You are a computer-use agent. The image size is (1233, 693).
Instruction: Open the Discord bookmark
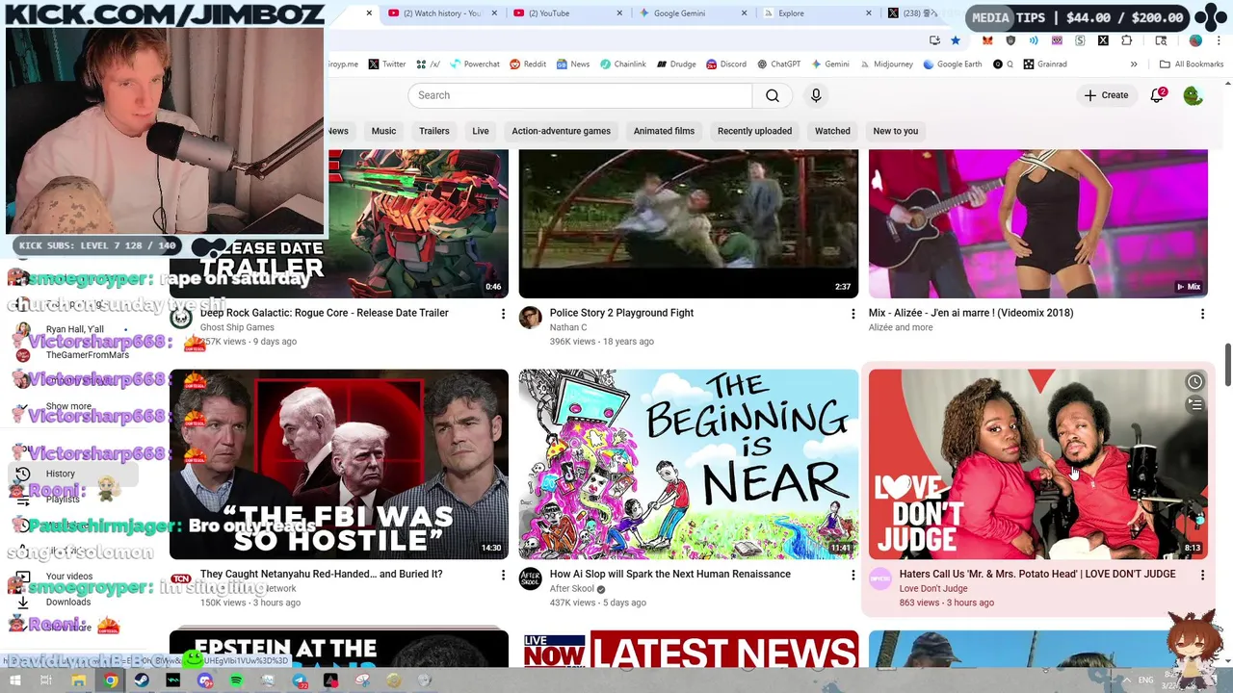pos(725,64)
